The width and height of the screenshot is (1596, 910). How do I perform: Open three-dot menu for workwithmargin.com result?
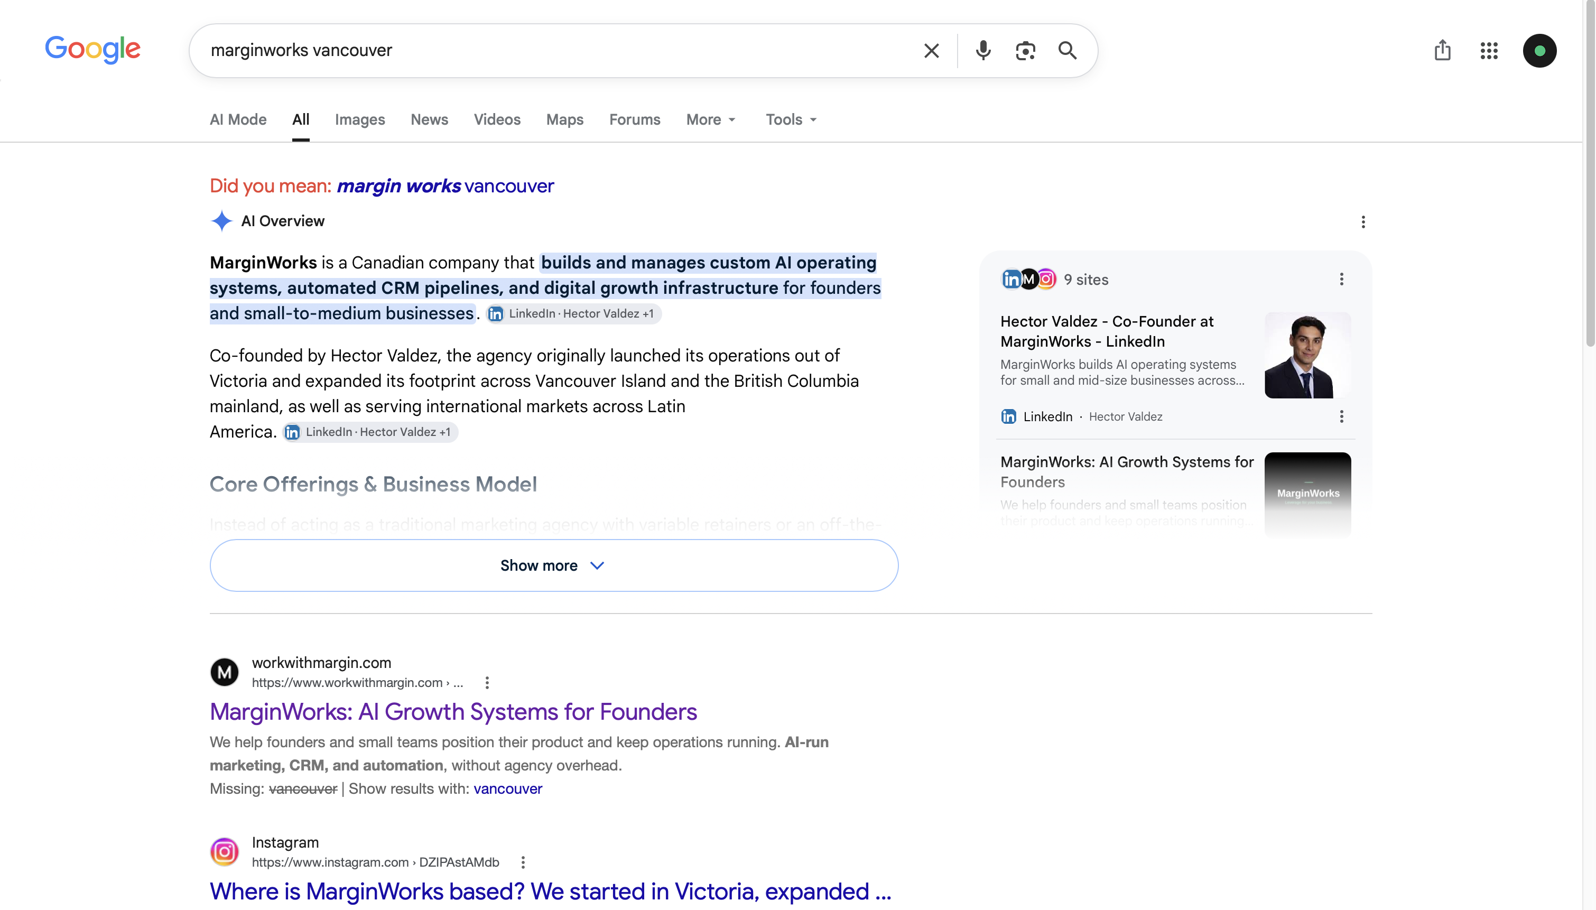(487, 683)
